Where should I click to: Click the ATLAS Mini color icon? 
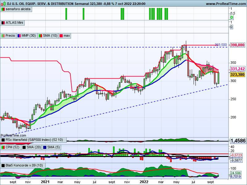3,23
